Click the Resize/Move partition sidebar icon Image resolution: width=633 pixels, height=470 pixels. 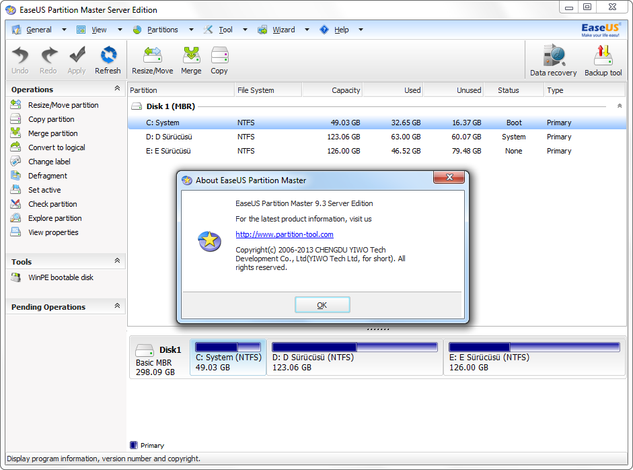15,104
